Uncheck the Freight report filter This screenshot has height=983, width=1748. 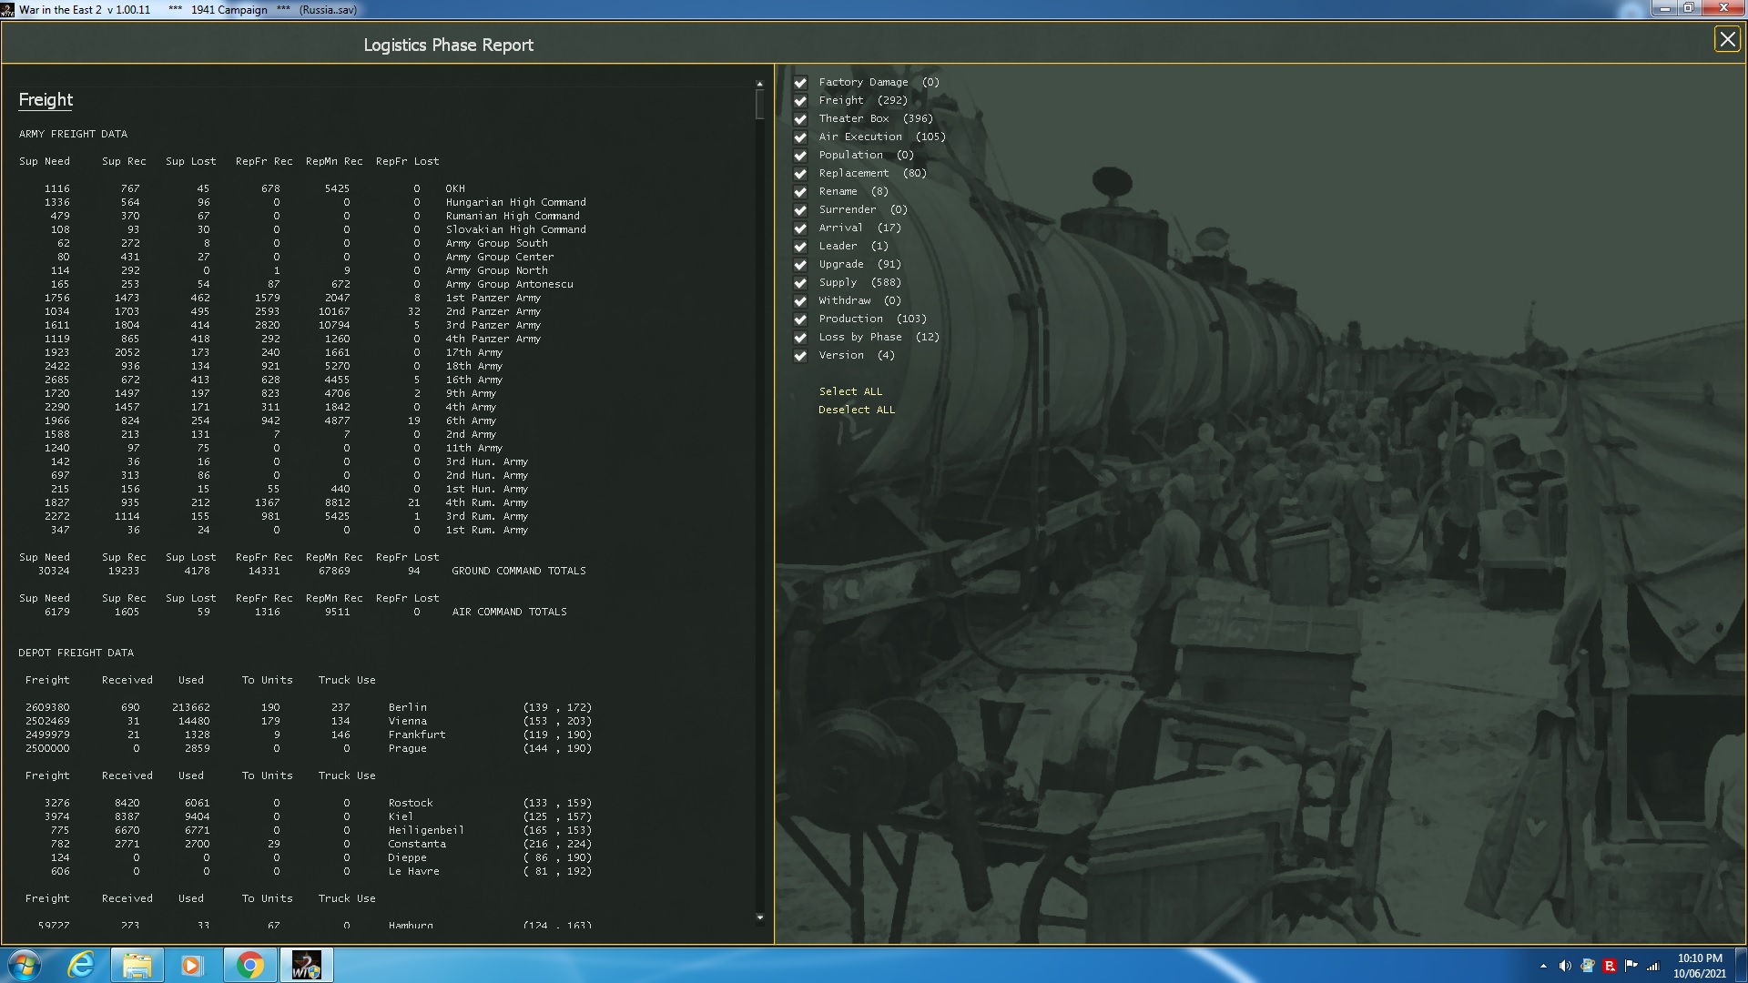coord(800,100)
